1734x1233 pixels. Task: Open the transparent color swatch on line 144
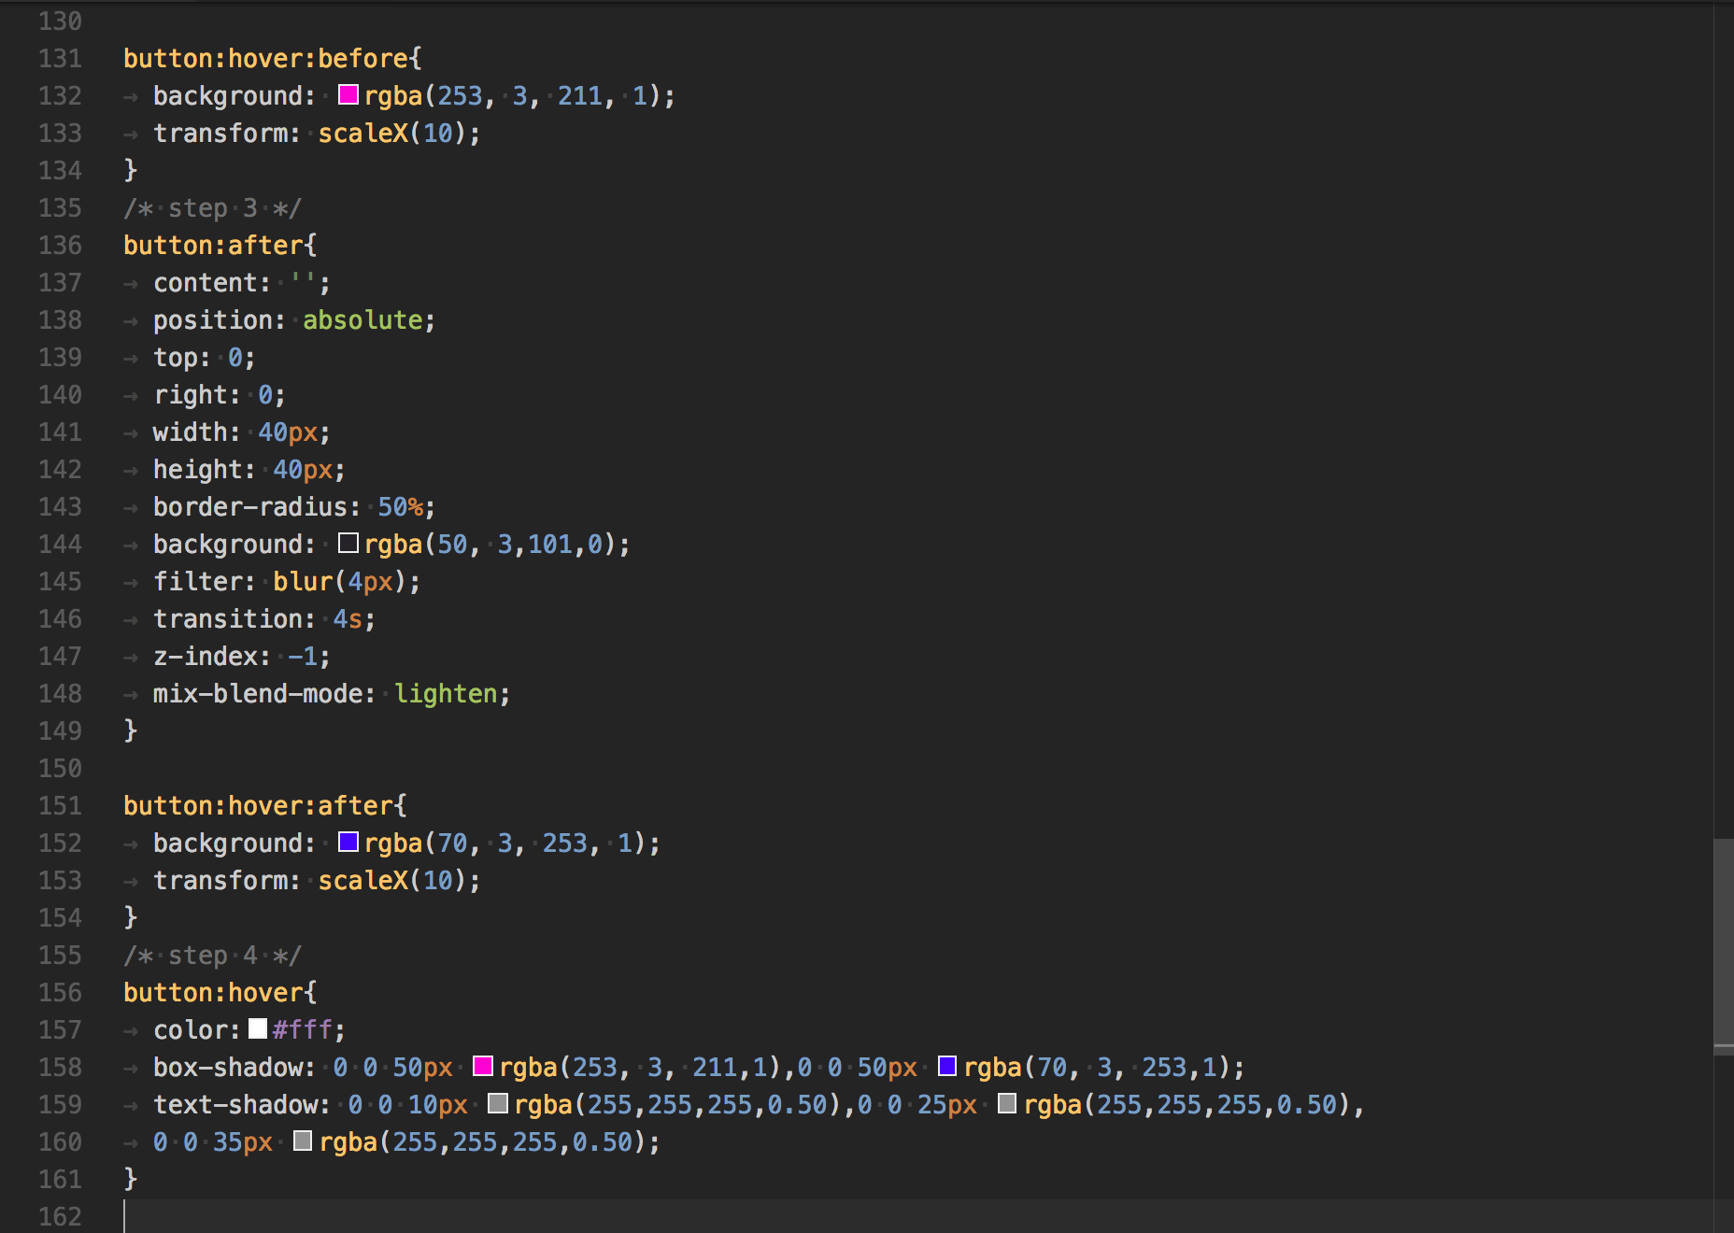pyautogui.click(x=348, y=543)
